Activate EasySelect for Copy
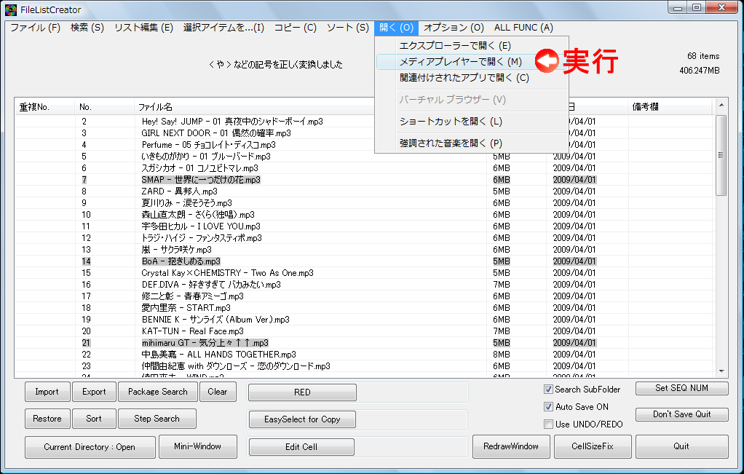The image size is (744, 474). click(x=301, y=419)
